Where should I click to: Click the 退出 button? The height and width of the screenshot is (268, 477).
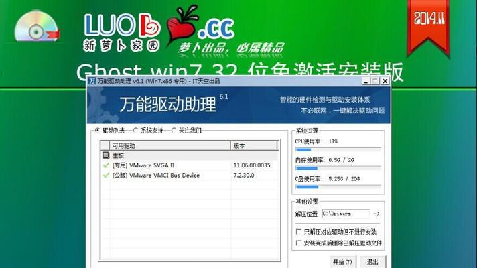click(x=372, y=262)
